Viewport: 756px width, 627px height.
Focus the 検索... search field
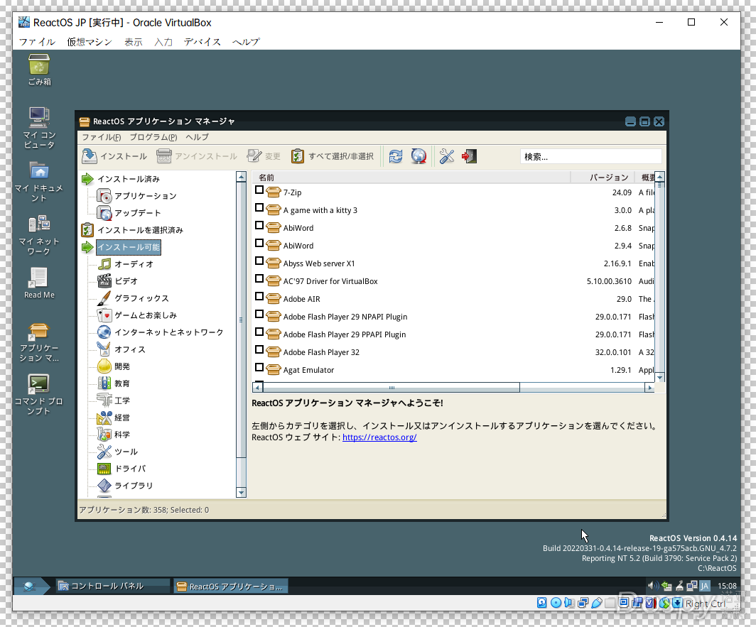tap(590, 157)
